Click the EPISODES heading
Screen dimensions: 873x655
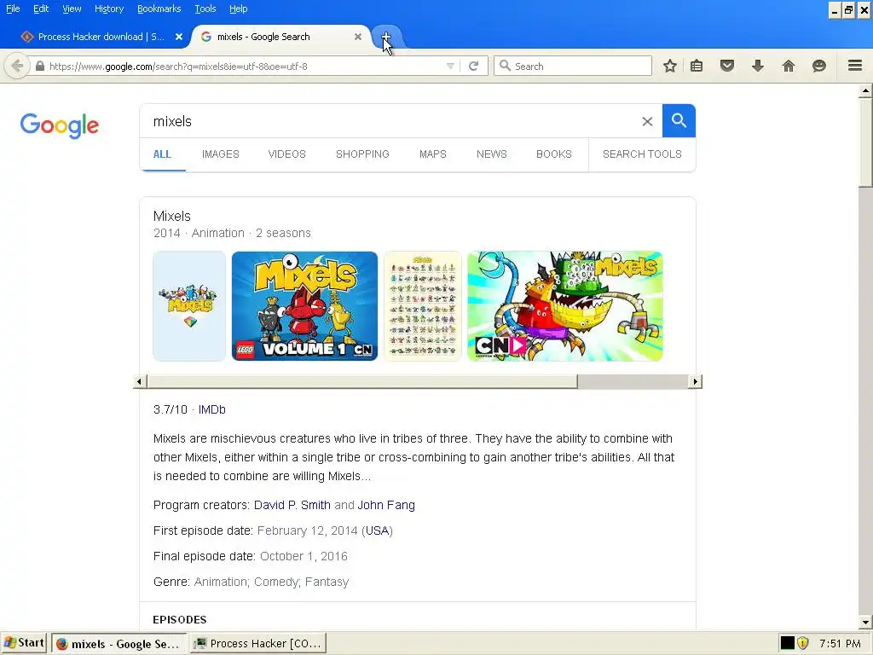(180, 620)
